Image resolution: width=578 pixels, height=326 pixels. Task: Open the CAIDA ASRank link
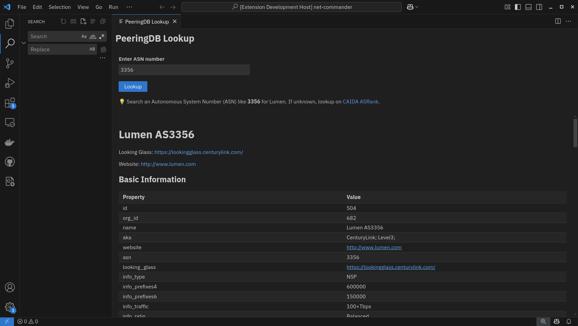360,102
